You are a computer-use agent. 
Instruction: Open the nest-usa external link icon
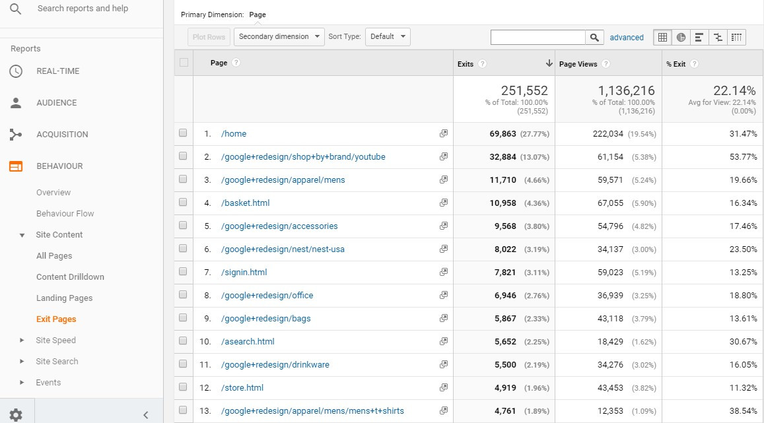click(443, 249)
